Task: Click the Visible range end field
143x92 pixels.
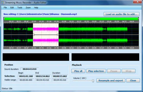Action: 43,80
